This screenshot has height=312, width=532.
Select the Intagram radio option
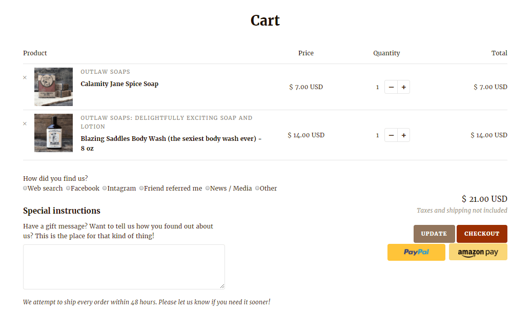[x=105, y=188]
